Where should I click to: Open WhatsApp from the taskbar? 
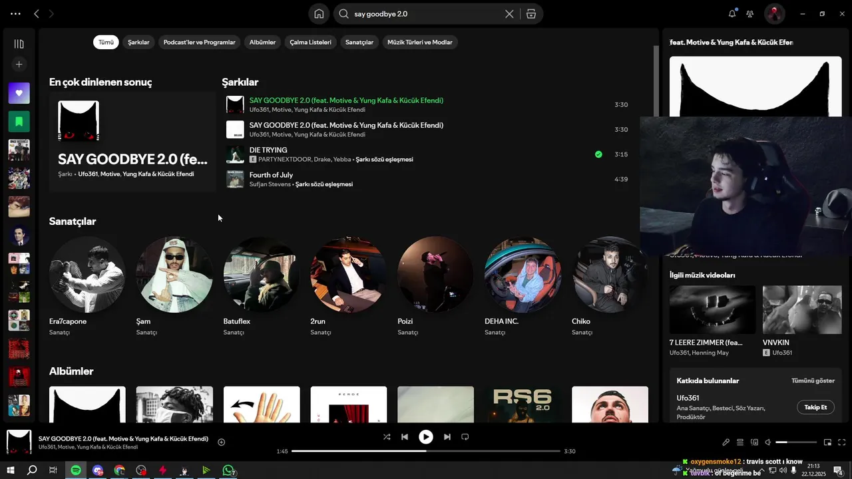(x=228, y=470)
